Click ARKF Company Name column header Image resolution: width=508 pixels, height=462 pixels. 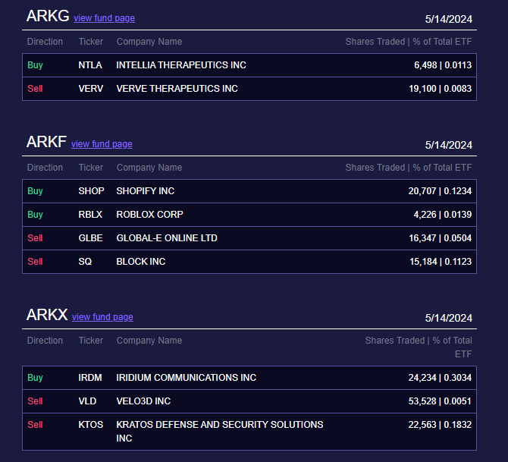[x=149, y=168]
